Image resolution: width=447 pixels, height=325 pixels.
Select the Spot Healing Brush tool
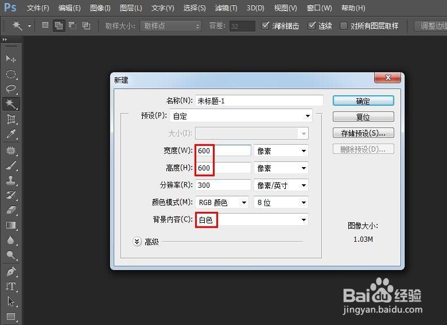click(11, 150)
